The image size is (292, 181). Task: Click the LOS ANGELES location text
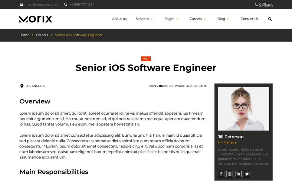[x=35, y=86]
